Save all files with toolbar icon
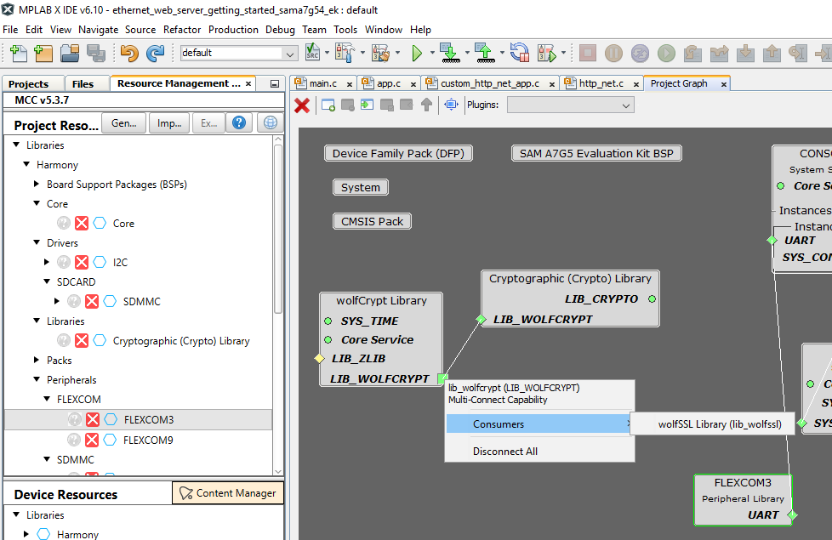832x540 pixels. point(96,53)
